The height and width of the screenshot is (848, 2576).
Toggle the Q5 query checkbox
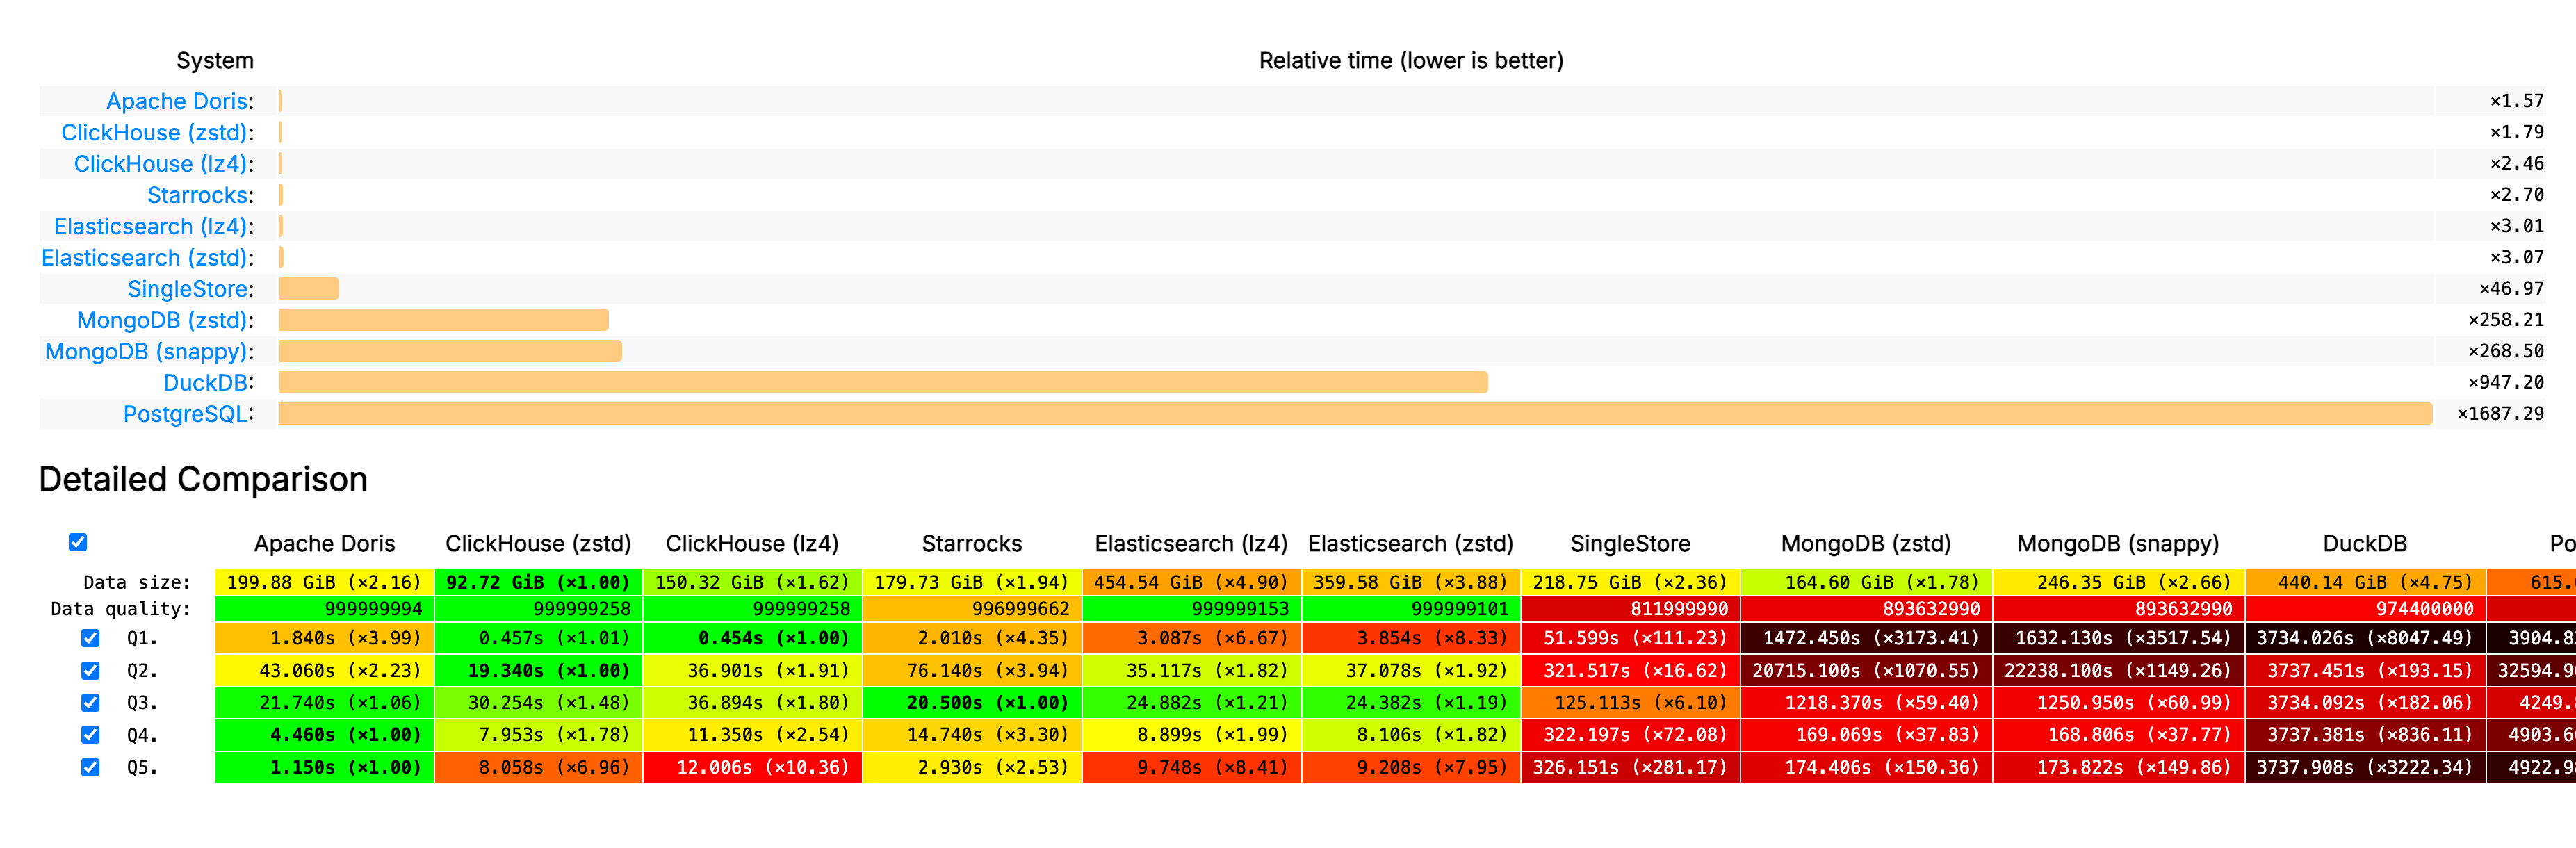point(90,767)
